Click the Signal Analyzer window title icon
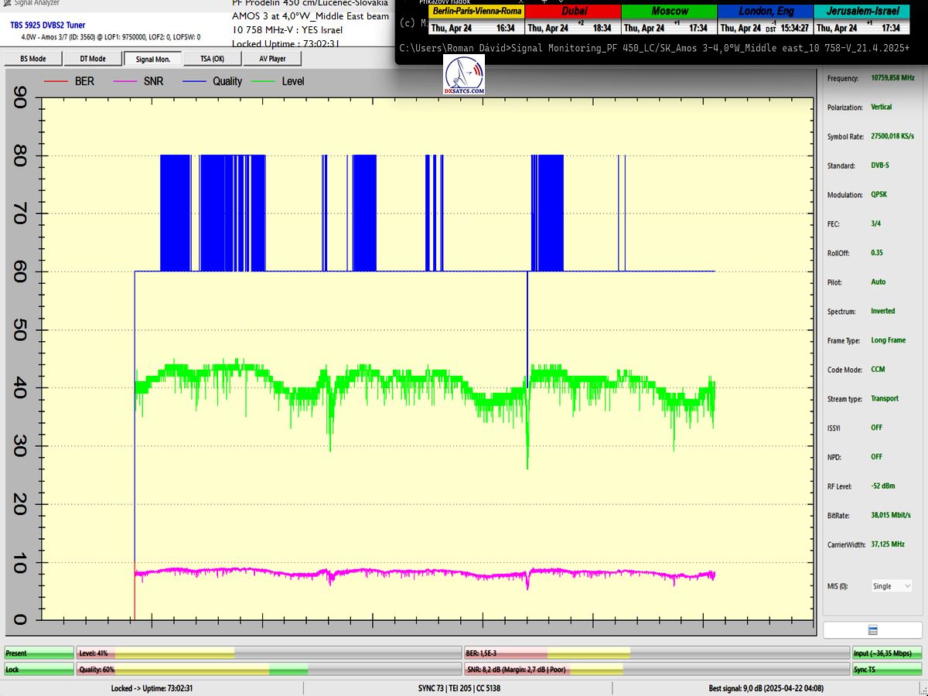The image size is (928, 696). tap(7, 3)
